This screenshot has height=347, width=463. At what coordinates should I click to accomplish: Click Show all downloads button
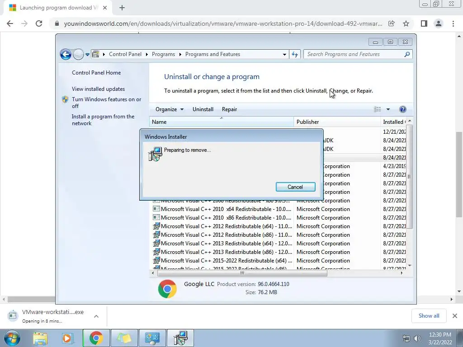pyautogui.click(x=429, y=316)
